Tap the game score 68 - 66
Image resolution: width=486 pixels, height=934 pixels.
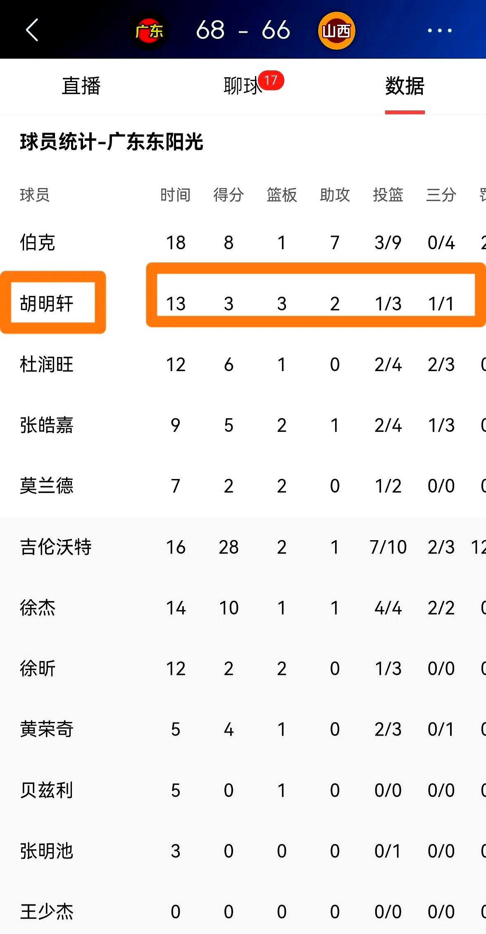click(x=243, y=30)
